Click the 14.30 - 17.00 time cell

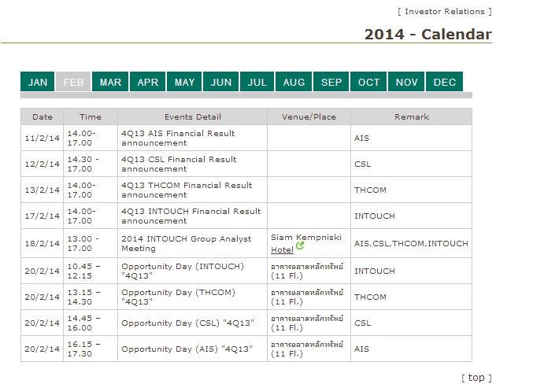coord(91,164)
